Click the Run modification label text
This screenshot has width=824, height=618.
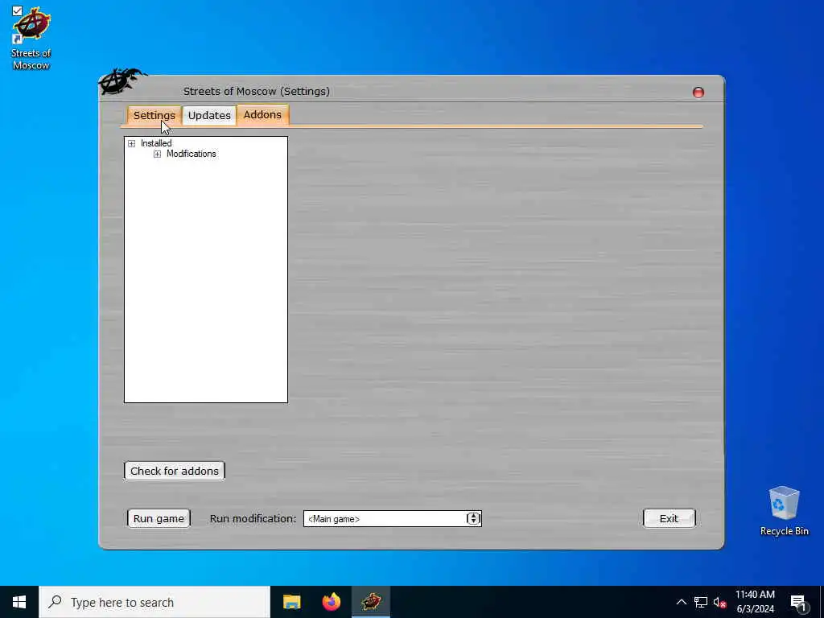253,519
